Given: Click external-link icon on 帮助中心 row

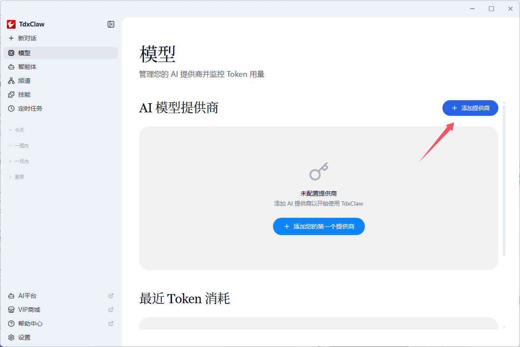Looking at the screenshot, I should click(111, 324).
